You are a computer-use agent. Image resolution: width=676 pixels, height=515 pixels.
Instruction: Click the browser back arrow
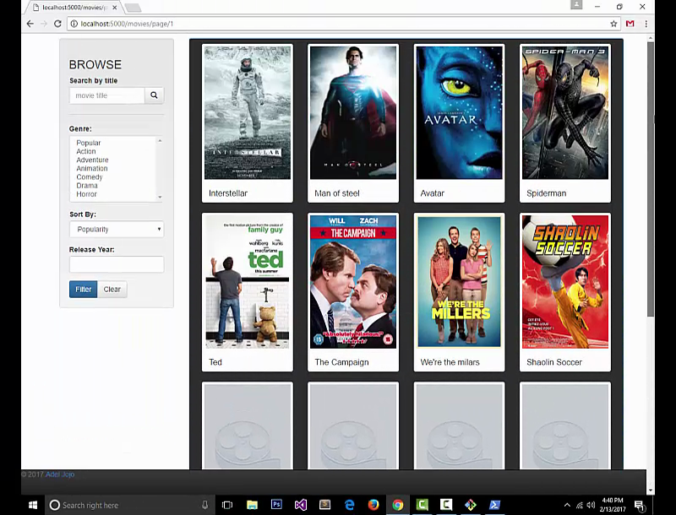[30, 24]
